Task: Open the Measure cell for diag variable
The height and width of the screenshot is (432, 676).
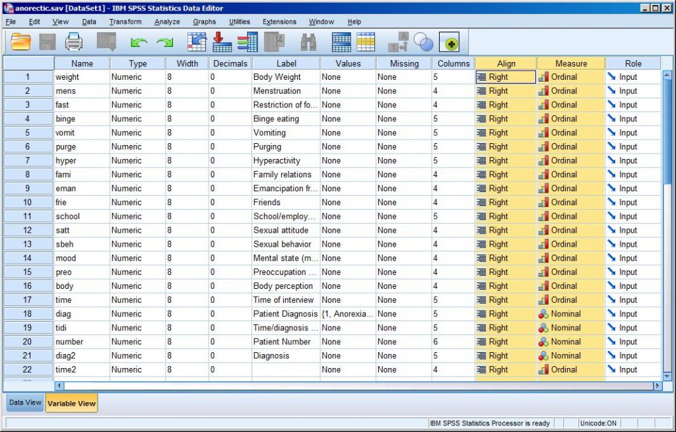Action: click(x=570, y=314)
